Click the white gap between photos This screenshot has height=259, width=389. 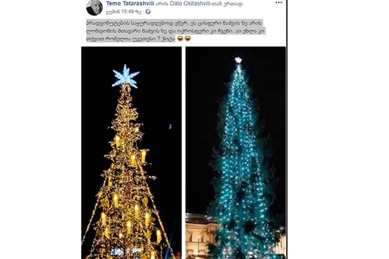tap(183, 153)
